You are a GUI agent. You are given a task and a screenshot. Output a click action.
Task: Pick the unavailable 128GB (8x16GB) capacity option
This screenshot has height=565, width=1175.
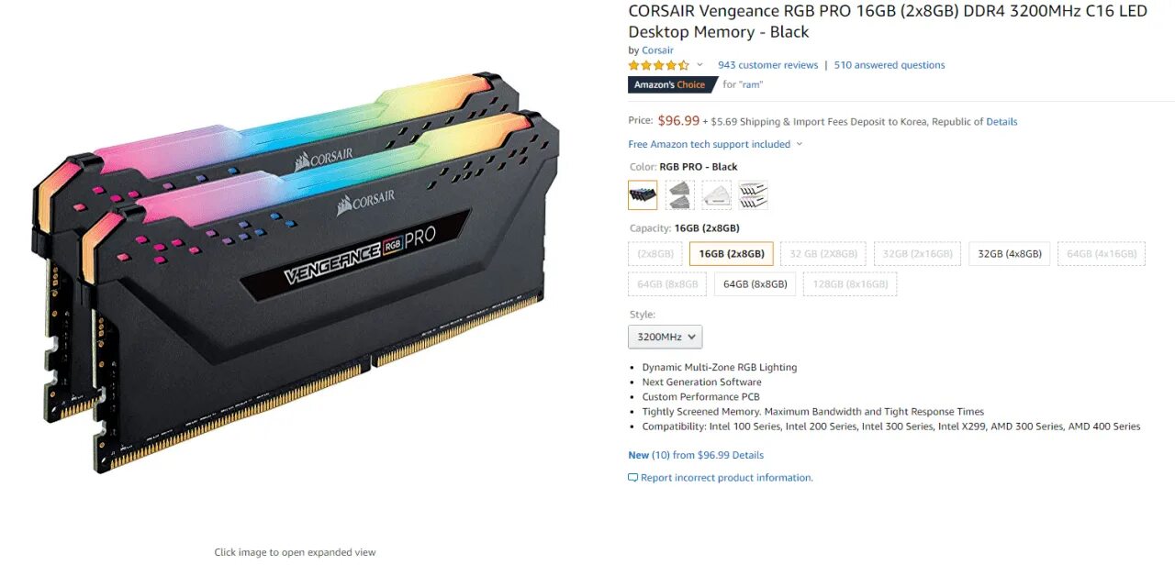[850, 284]
